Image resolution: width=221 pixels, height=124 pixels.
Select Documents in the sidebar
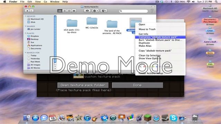coord(34,49)
